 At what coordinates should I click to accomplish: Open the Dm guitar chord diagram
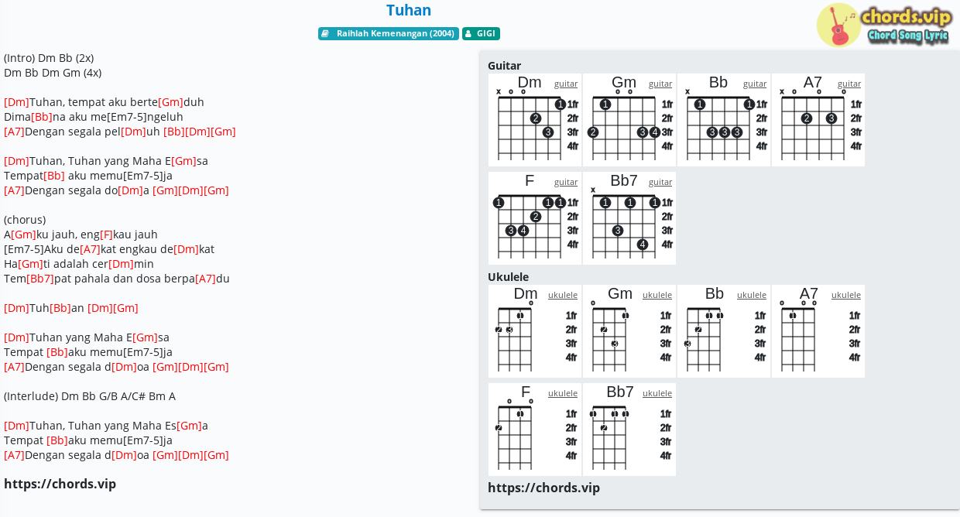[535, 120]
